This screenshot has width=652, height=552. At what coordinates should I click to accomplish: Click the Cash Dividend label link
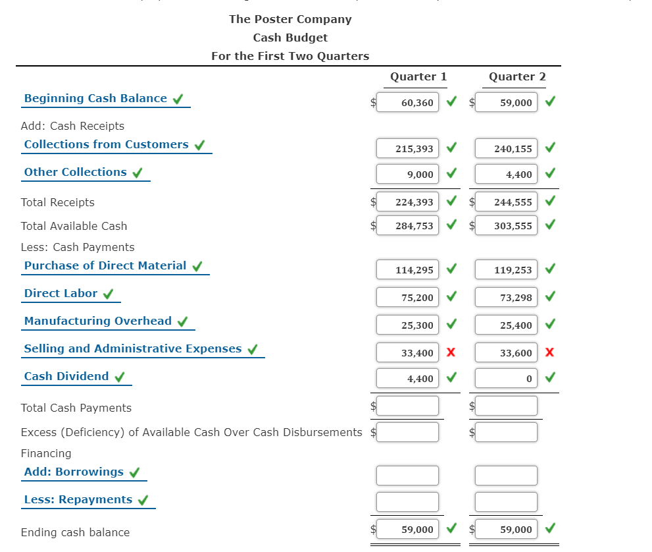click(66, 376)
